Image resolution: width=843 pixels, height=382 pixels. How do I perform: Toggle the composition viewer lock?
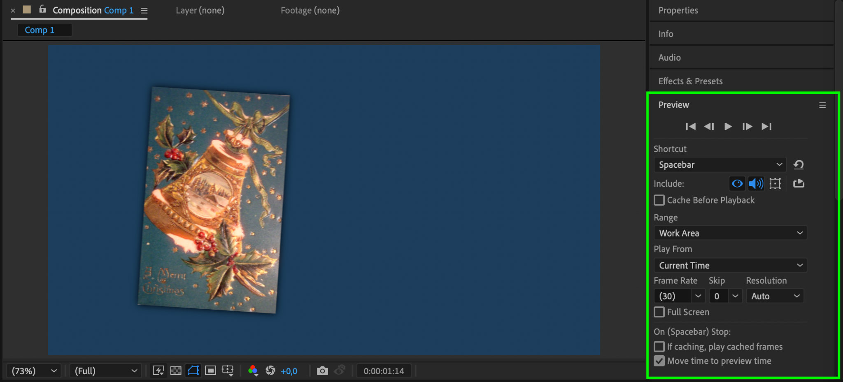[42, 9]
